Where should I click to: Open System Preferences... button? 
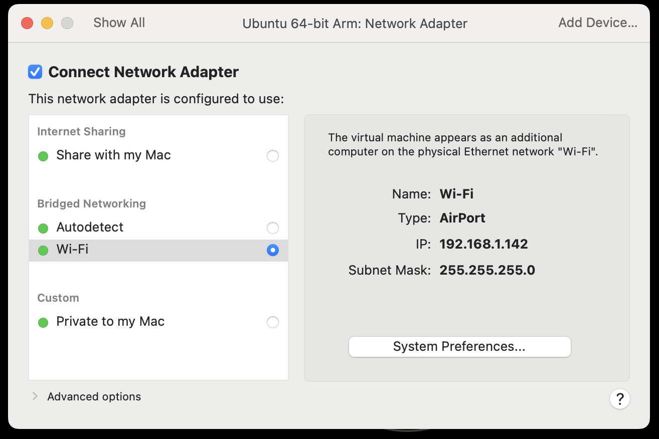click(x=459, y=347)
